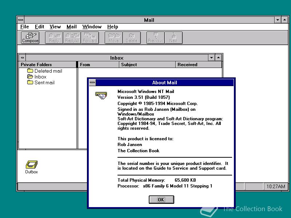Sort messages by From column
This screenshot has height=218, width=291.
[98, 65]
